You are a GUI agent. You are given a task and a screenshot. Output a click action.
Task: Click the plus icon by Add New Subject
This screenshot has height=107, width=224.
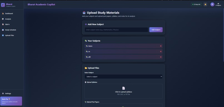tap(86, 24)
